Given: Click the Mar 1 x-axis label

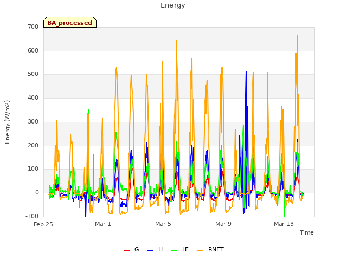Looking at the screenshot, I should [103, 224].
